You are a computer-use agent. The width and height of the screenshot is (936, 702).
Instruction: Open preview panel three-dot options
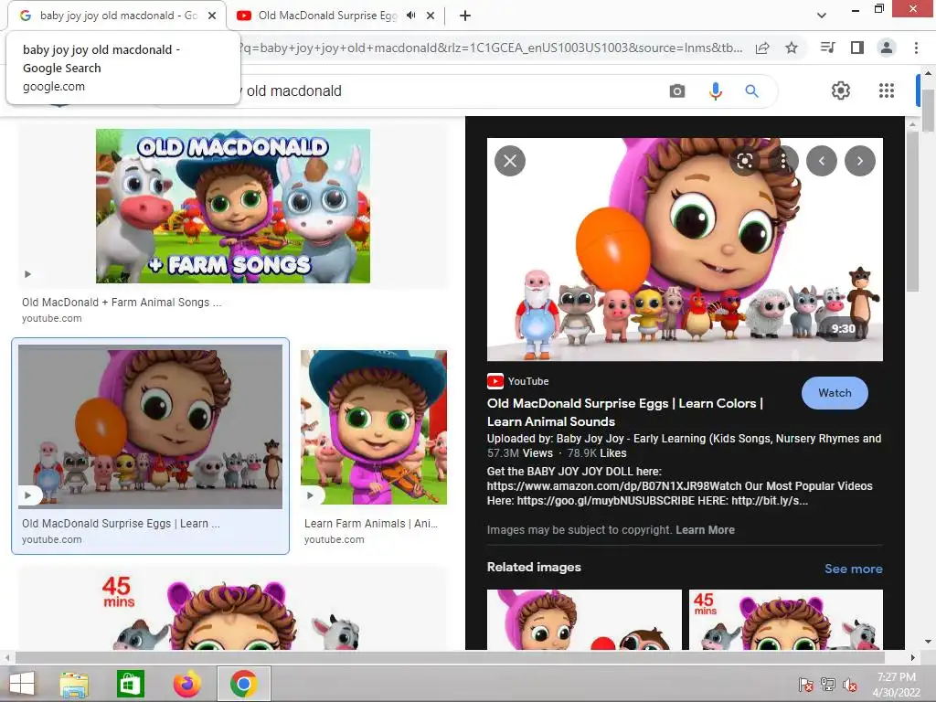[783, 161]
